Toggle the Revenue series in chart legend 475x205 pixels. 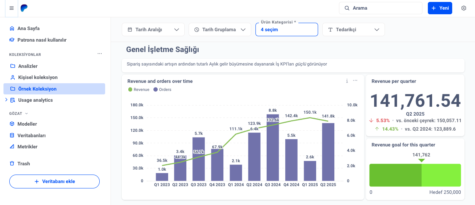click(x=139, y=89)
